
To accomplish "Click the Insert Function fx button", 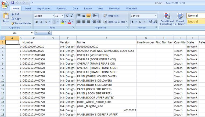I will [x=49, y=33].
